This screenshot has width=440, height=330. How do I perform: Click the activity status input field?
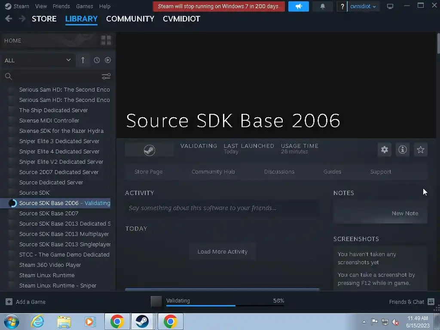[x=222, y=208]
